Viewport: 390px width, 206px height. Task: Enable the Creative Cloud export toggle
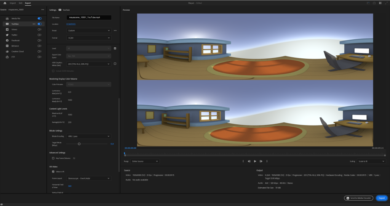click(x=40, y=51)
